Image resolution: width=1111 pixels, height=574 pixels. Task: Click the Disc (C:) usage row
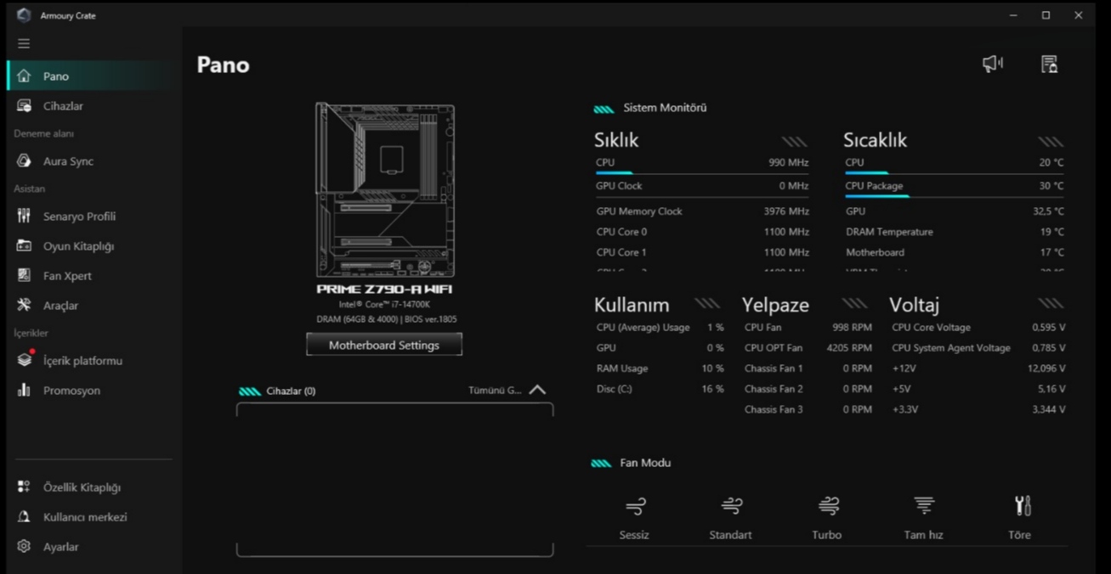660,388
